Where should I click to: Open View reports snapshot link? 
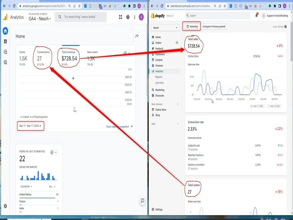point(120,127)
